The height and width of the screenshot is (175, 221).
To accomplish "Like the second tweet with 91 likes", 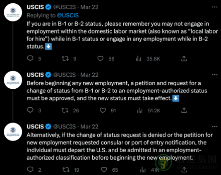I will coord(103,110).
